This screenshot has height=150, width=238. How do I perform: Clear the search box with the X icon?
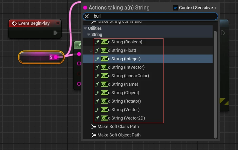(87, 16)
